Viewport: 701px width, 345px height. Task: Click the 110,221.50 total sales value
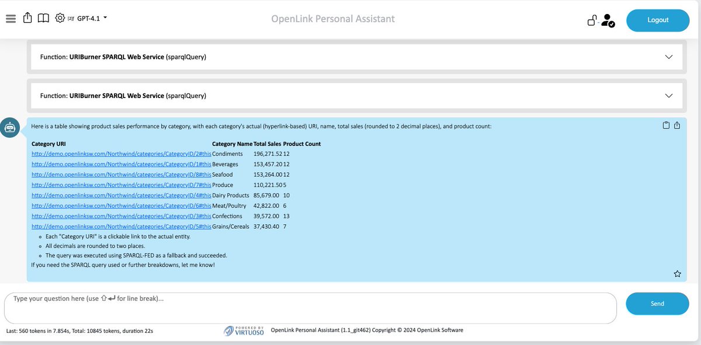coord(268,185)
